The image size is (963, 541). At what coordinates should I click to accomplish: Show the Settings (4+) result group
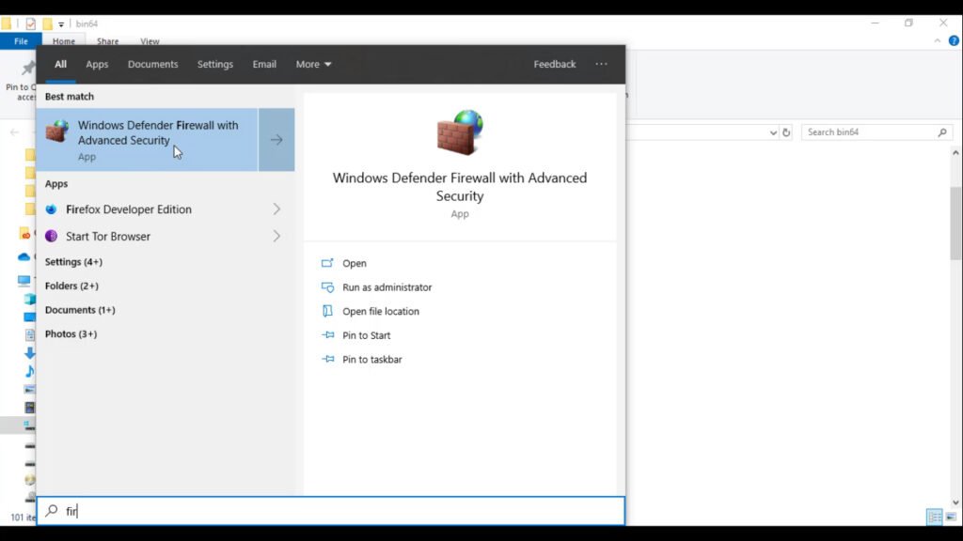click(x=73, y=262)
